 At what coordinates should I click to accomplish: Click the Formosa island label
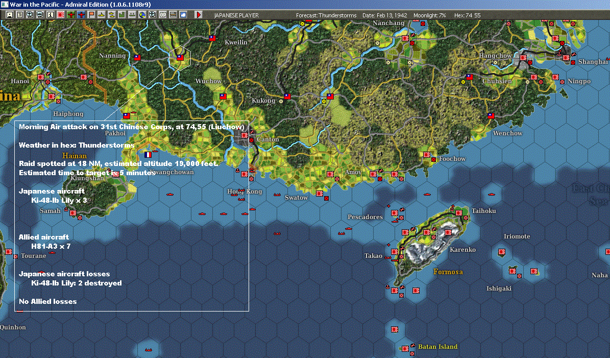click(x=448, y=272)
